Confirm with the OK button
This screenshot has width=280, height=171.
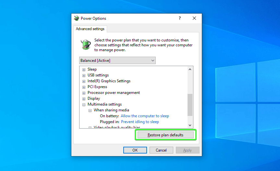[x=135, y=150]
